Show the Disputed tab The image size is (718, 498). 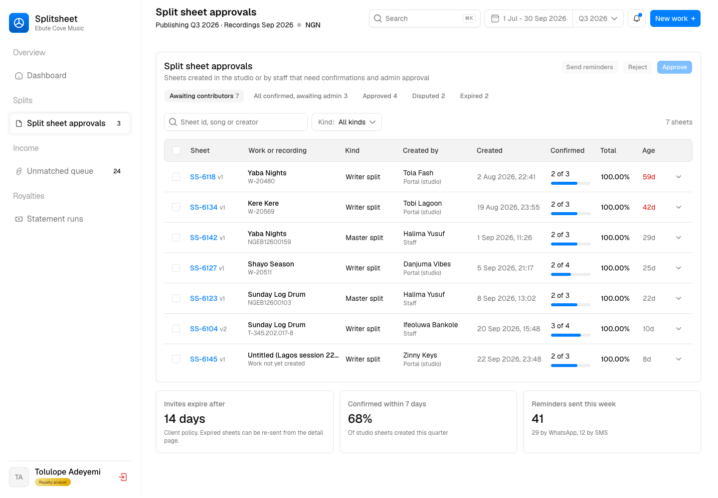tap(429, 96)
